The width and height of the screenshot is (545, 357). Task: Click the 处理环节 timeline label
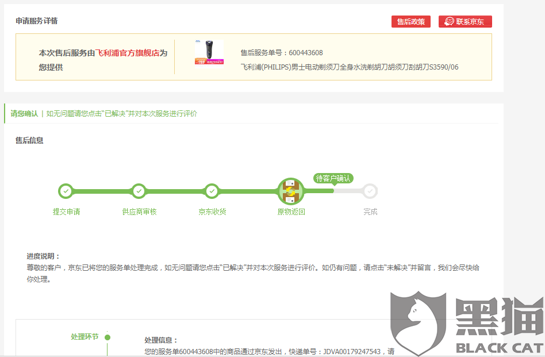tap(85, 336)
